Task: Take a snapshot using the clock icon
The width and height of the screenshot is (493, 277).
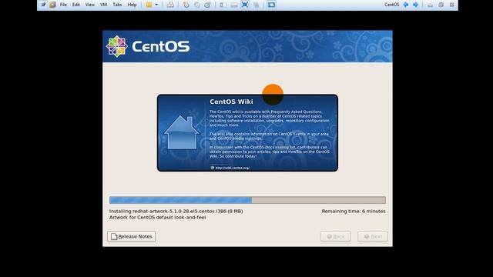Action: tap(186, 5)
